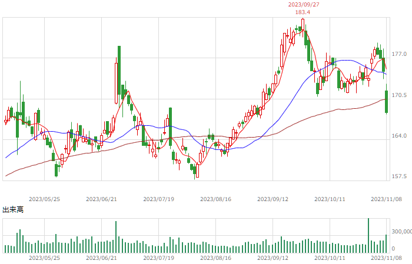Click the 157.5 price axis label
This screenshot has width=412, height=264.
click(x=399, y=176)
